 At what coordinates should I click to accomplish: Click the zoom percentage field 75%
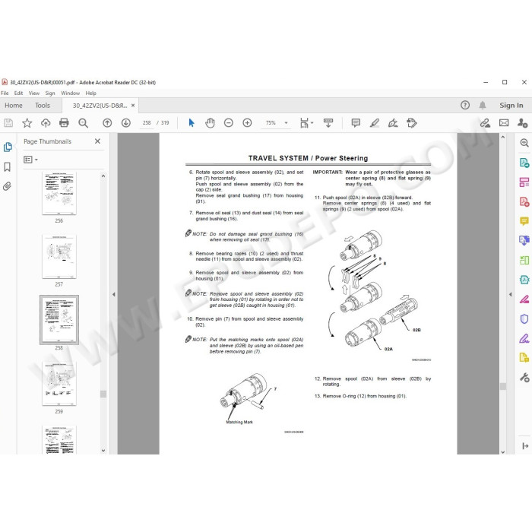[271, 123]
